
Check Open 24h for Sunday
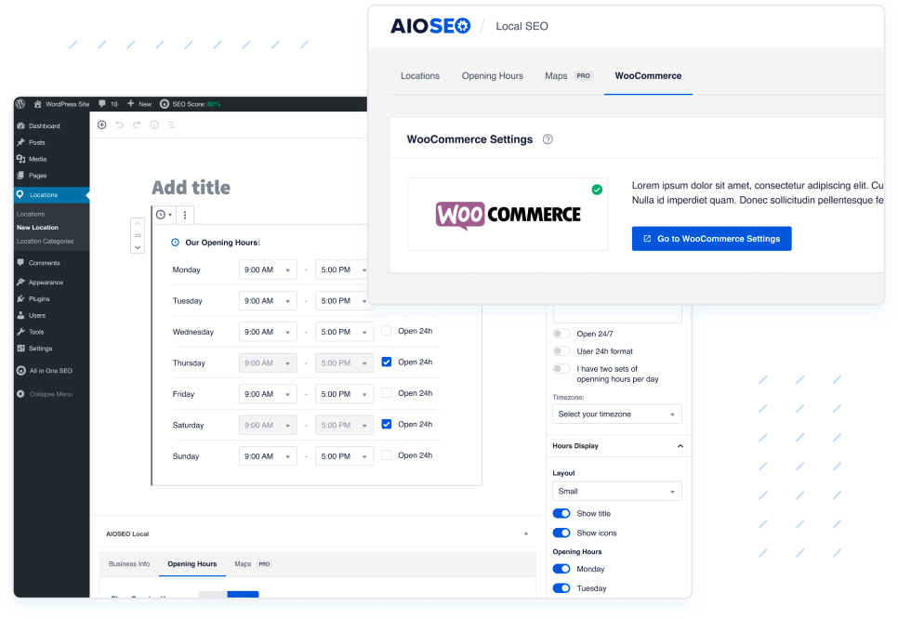(387, 455)
